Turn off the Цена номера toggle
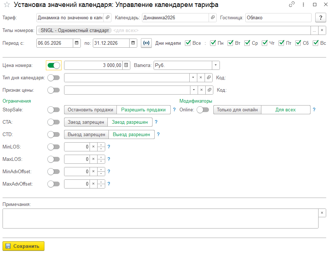 54,66
